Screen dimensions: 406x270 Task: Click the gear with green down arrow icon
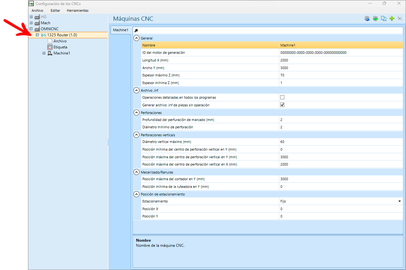[x=375, y=19]
